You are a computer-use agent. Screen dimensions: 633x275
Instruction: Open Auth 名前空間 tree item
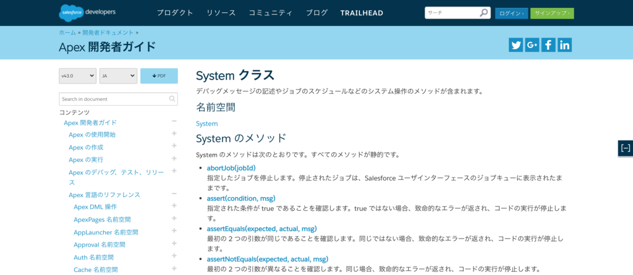94,257
